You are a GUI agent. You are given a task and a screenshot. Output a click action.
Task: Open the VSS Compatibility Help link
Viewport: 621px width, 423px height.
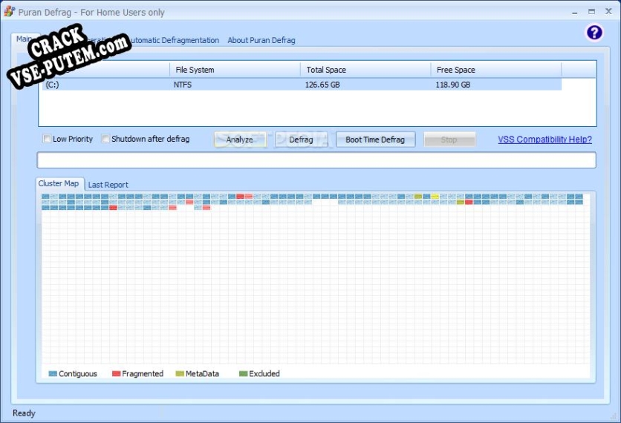545,140
